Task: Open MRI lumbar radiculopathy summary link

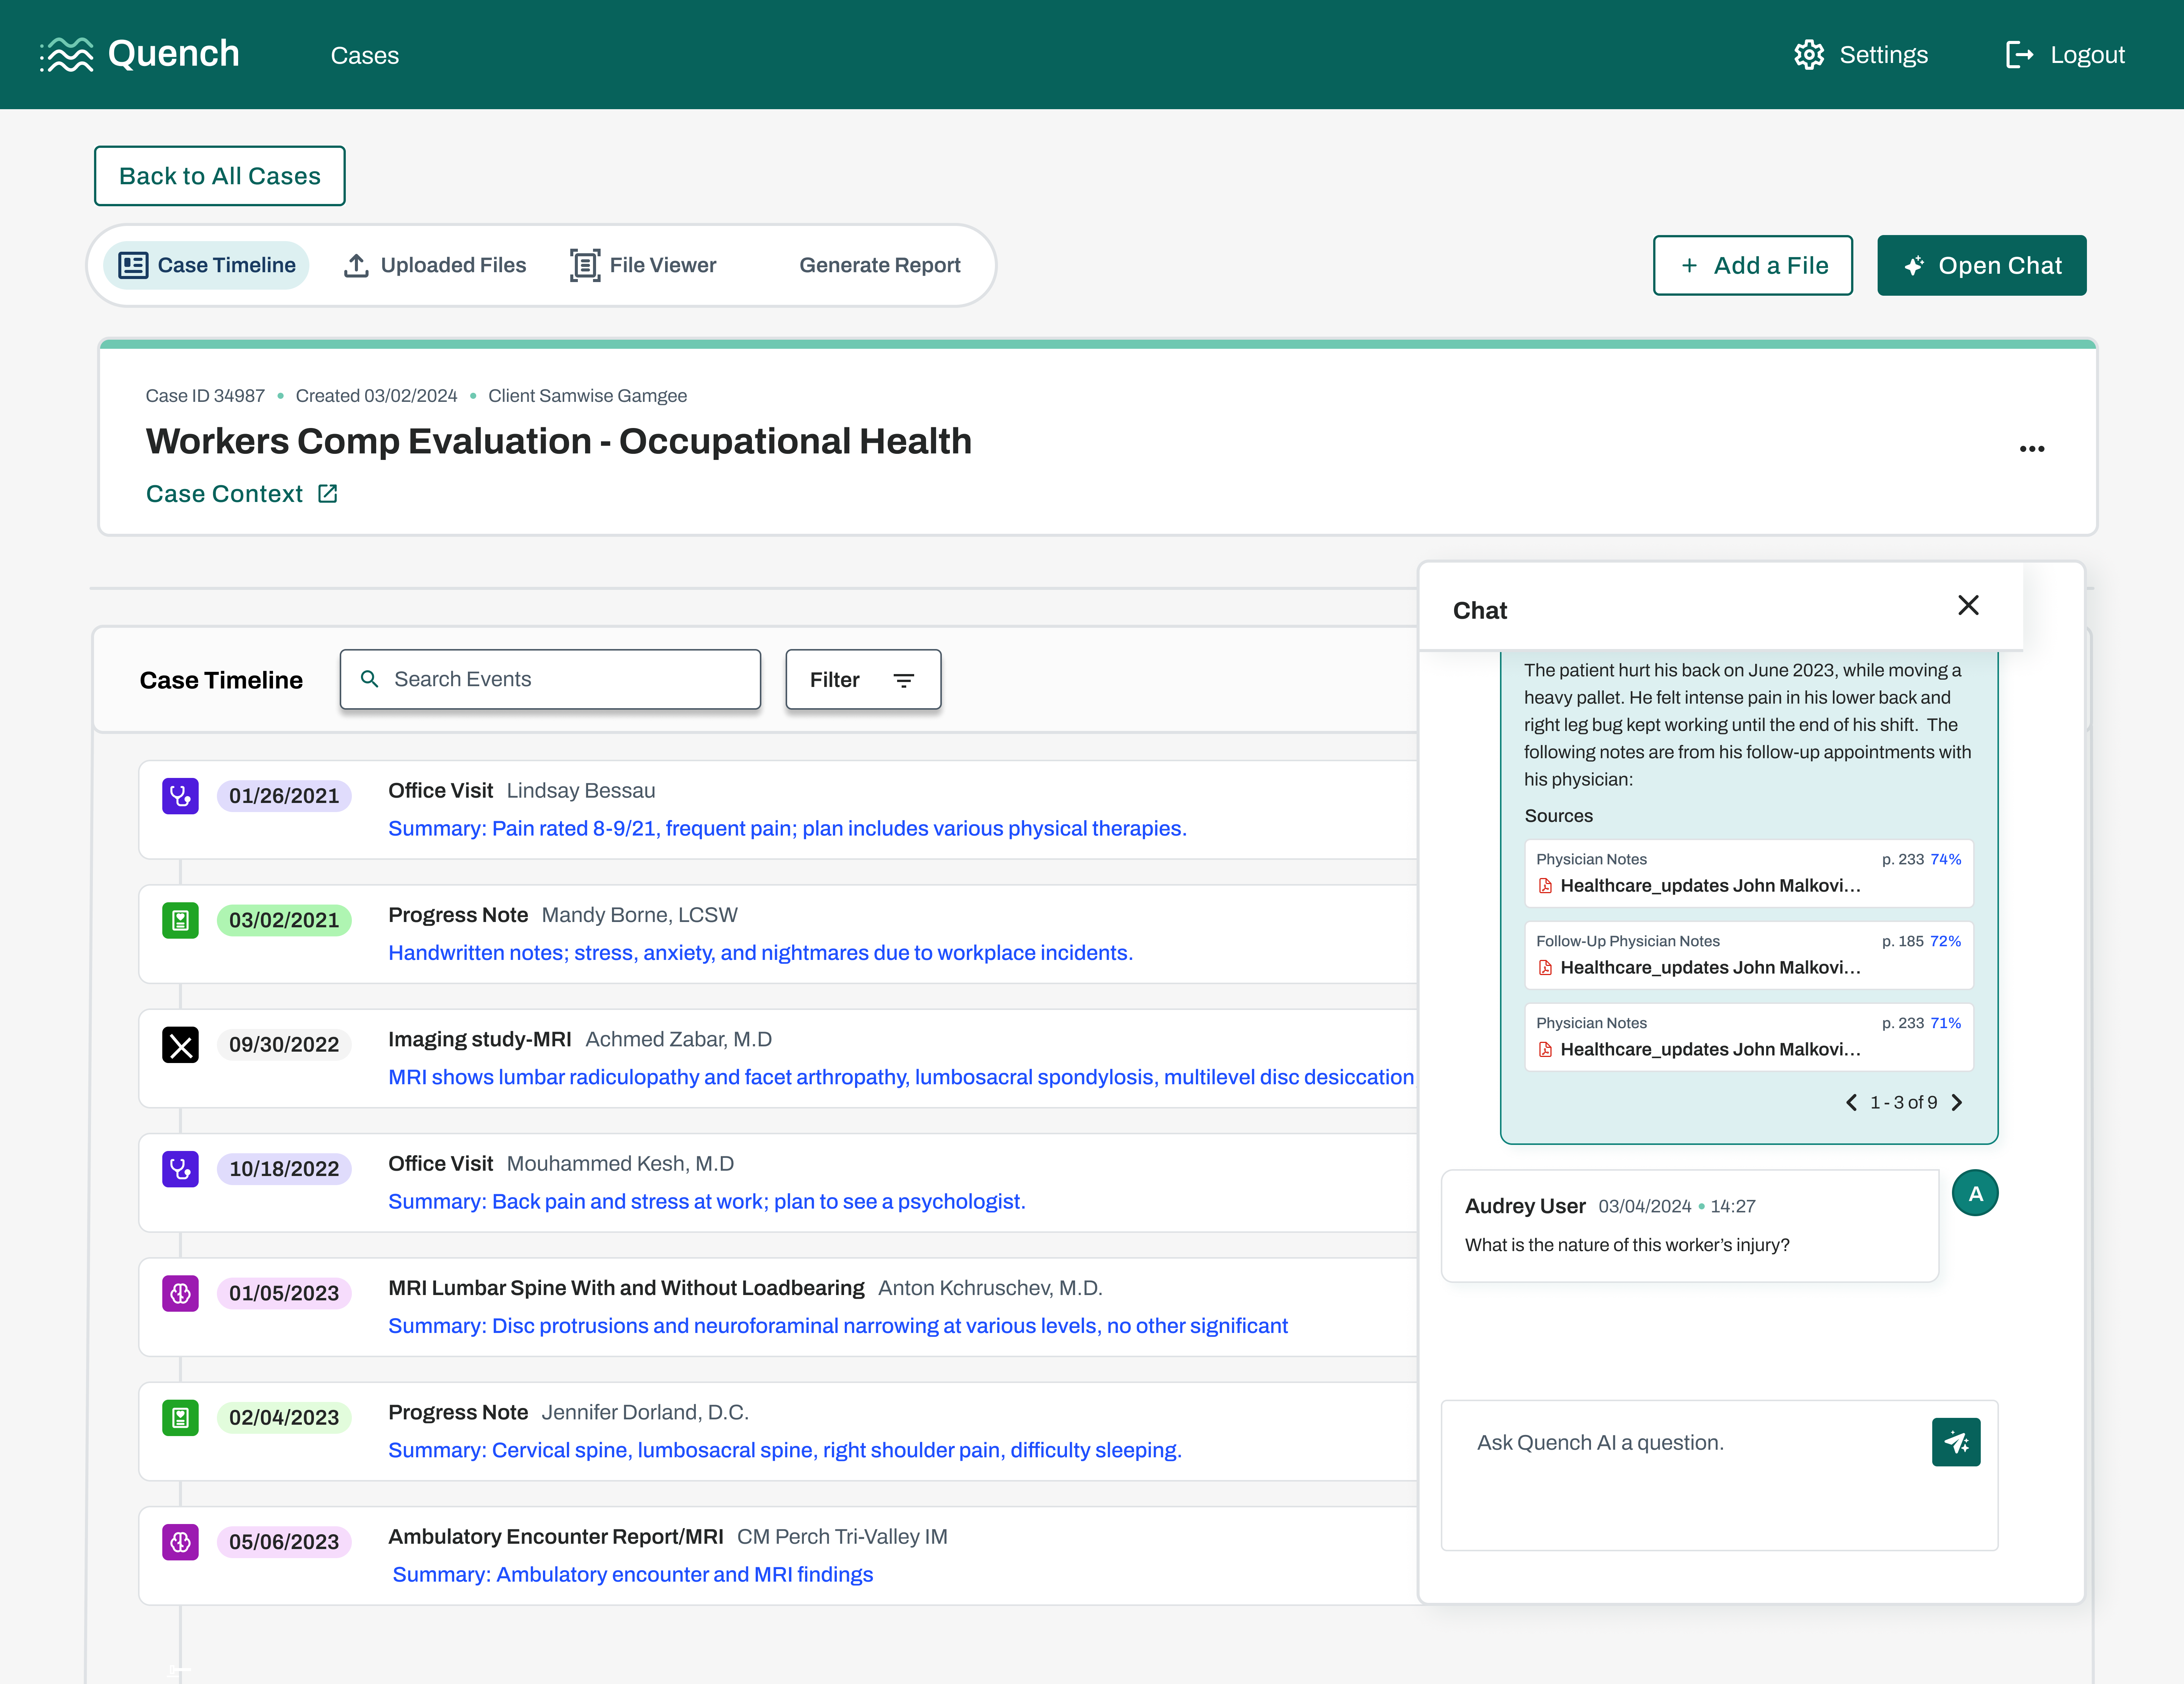Action: (900, 1077)
